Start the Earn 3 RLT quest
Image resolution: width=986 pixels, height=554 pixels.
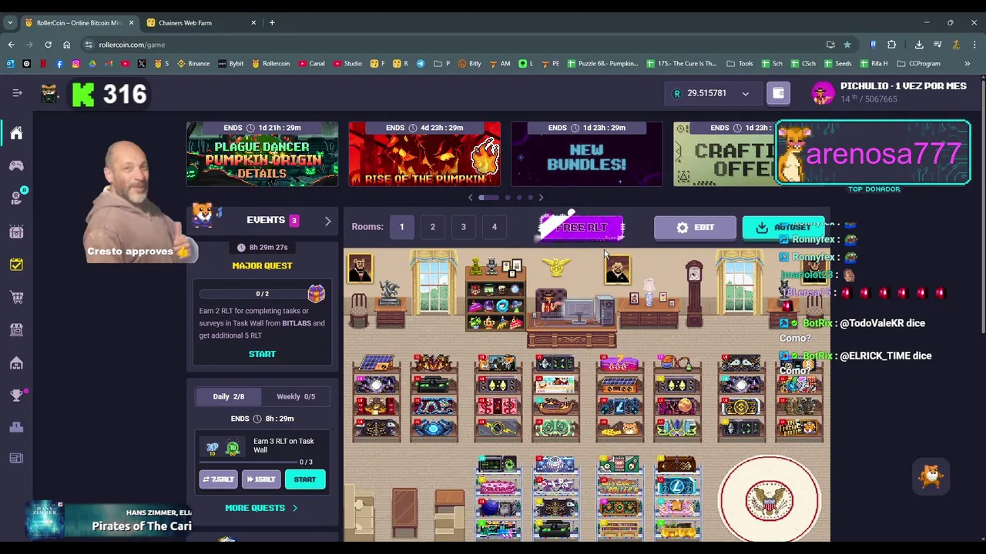click(x=305, y=479)
